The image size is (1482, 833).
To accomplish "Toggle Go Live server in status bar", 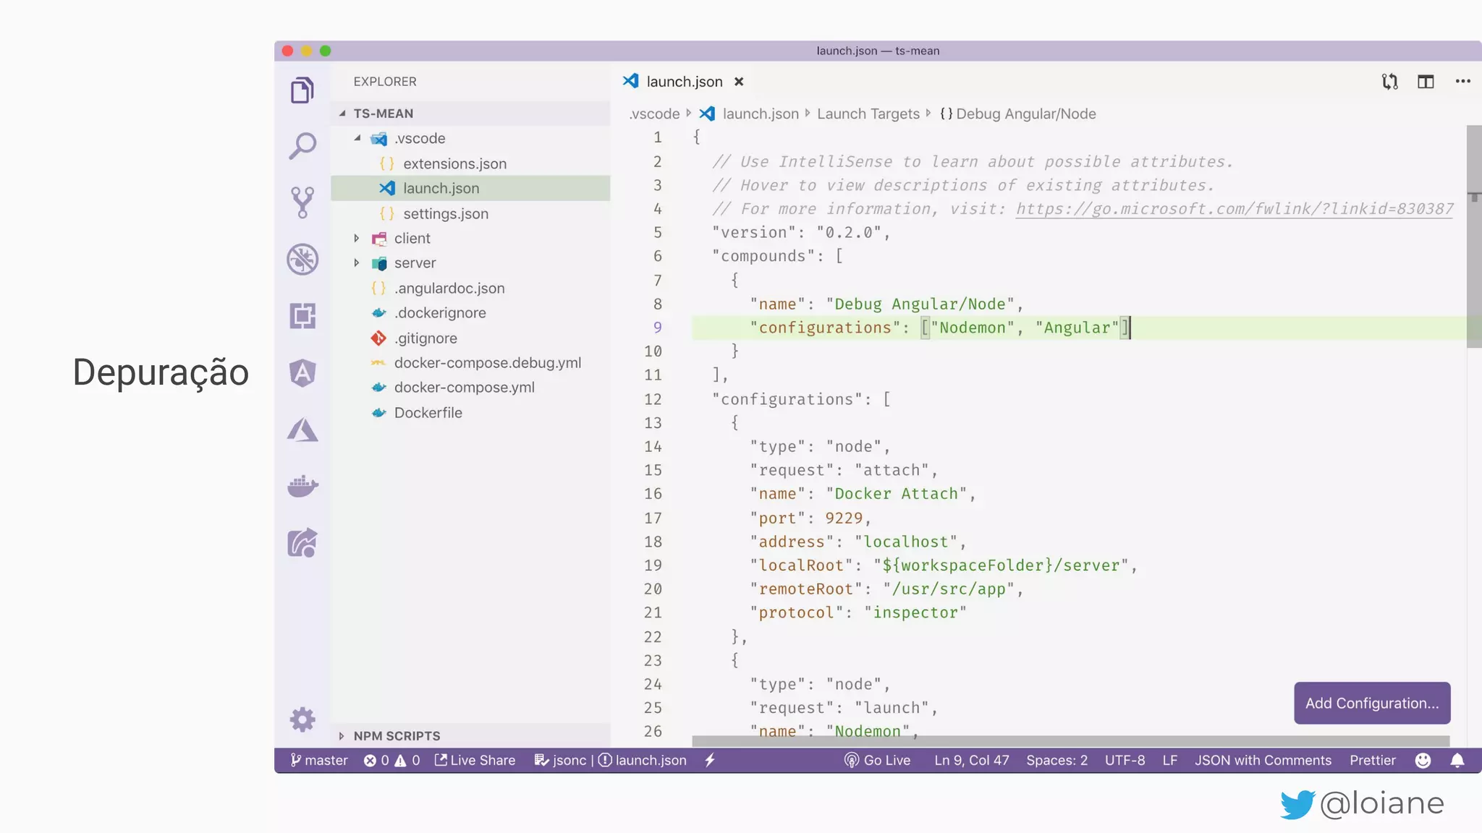I will 877,760.
